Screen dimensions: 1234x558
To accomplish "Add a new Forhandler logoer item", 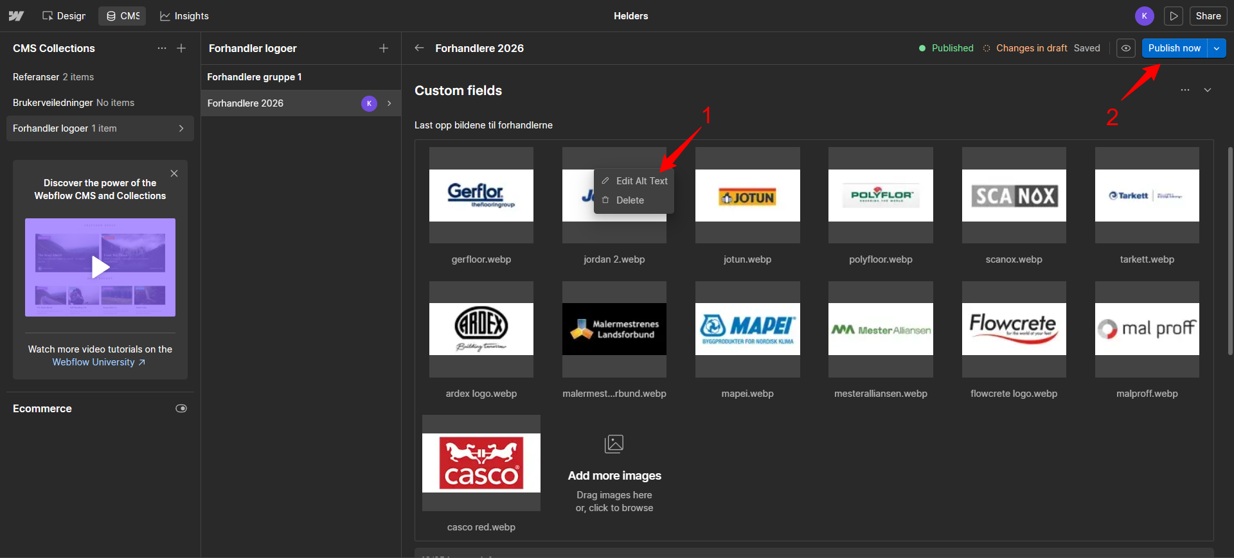I will 384,48.
